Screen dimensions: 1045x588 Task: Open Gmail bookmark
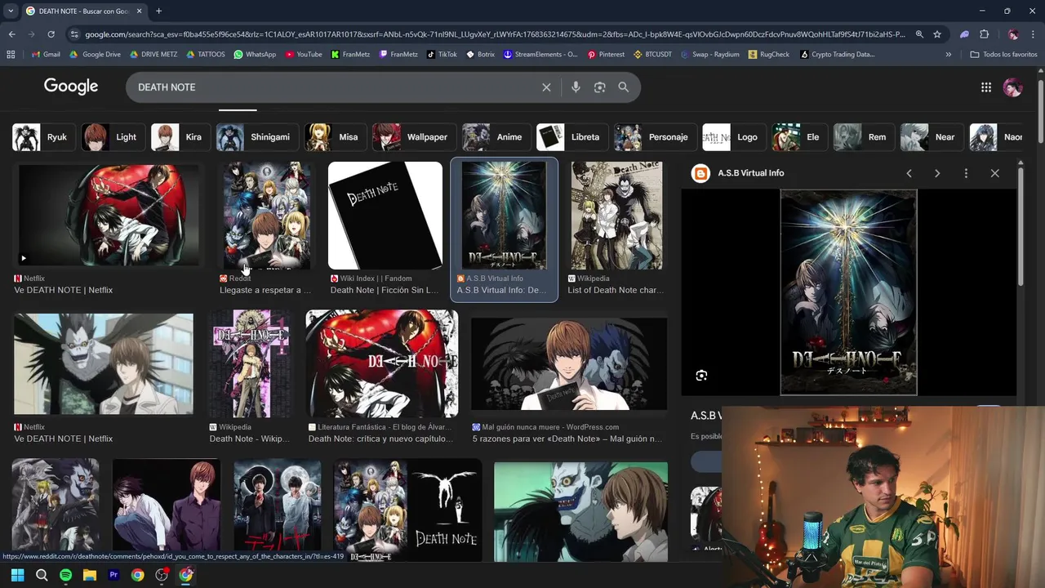click(x=46, y=55)
